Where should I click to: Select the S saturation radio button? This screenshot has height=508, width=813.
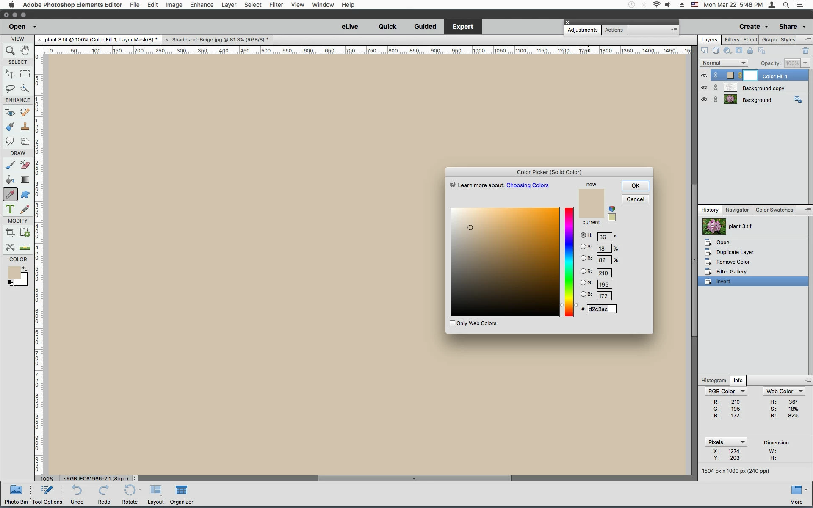pyautogui.click(x=583, y=247)
